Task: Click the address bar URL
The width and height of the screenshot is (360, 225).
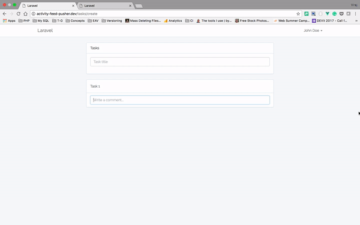Action: click(67, 14)
